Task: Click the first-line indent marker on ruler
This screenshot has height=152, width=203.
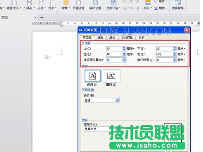Action: pyautogui.click(x=61, y=22)
